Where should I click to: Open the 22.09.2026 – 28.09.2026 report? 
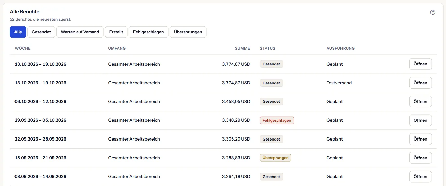tap(420, 139)
